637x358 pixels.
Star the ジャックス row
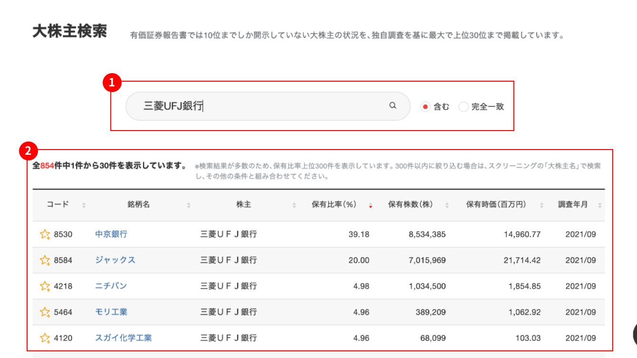[x=45, y=260]
